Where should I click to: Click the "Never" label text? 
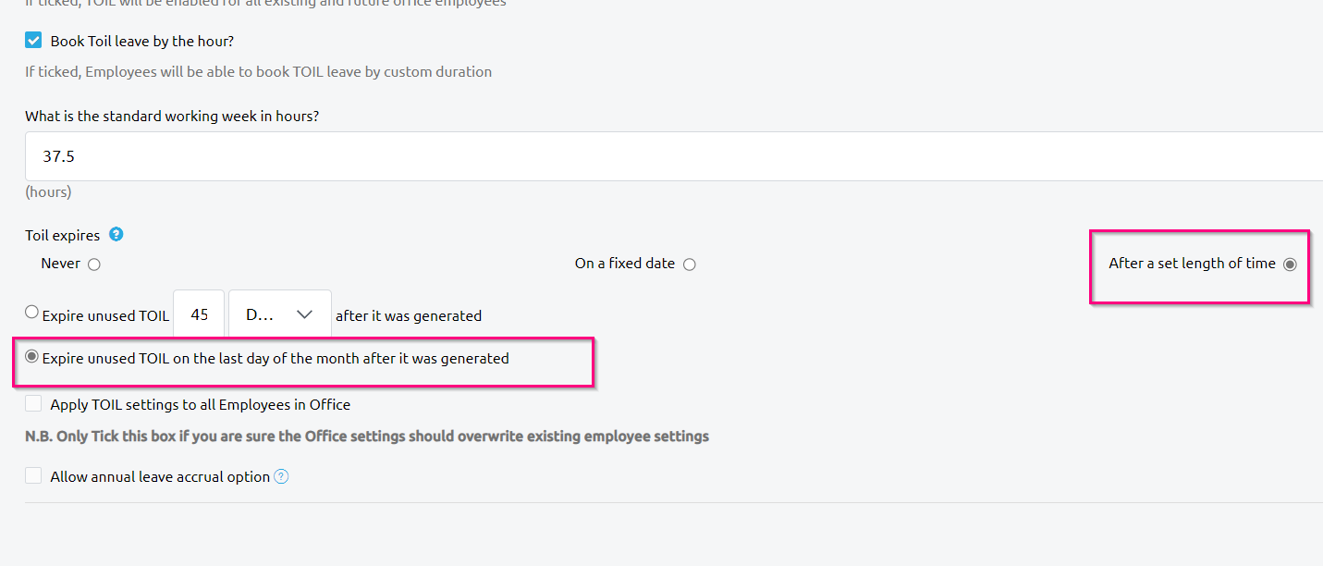(x=61, y=264)
